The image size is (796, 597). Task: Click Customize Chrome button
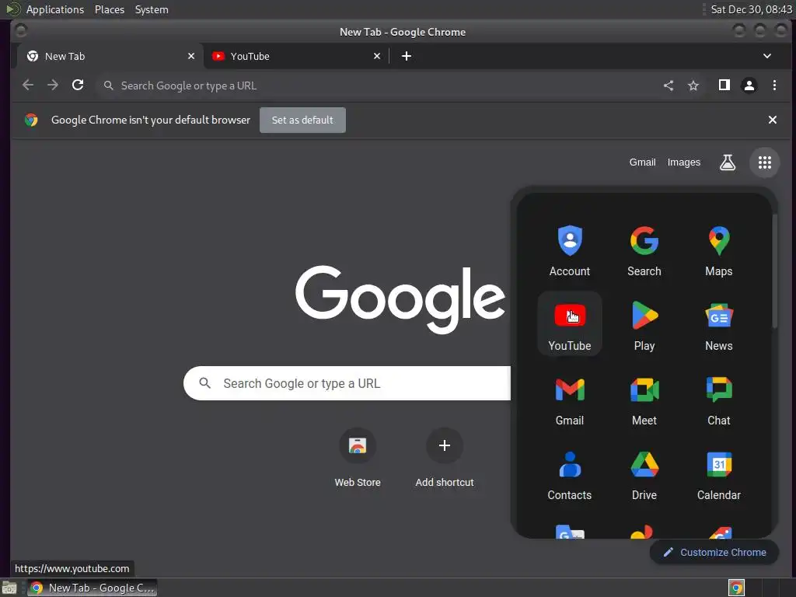(x=714, y=553)
